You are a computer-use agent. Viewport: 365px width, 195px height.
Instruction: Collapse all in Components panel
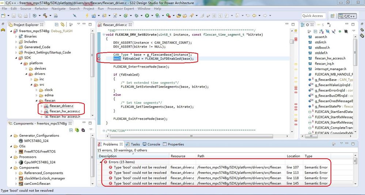71,130
